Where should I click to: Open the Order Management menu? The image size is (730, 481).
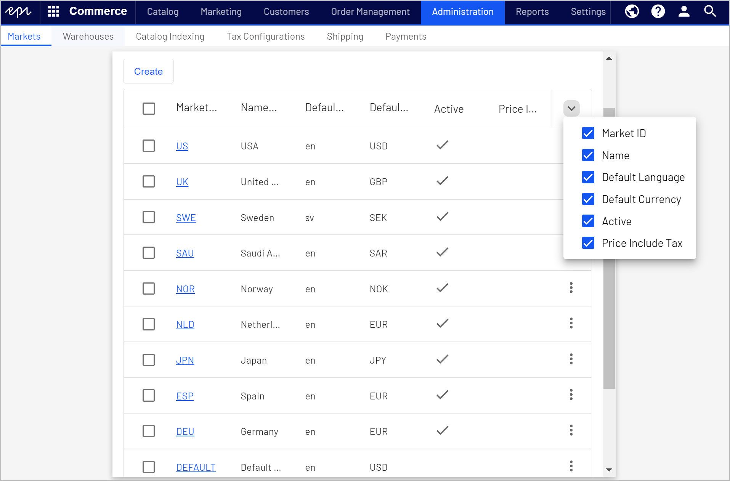click(370, 12)
